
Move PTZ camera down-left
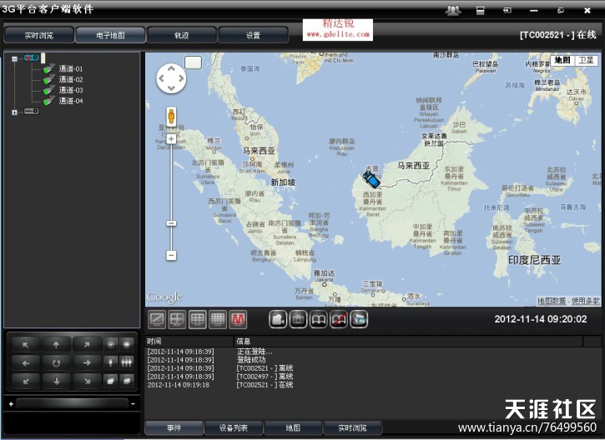pos(26,381)
